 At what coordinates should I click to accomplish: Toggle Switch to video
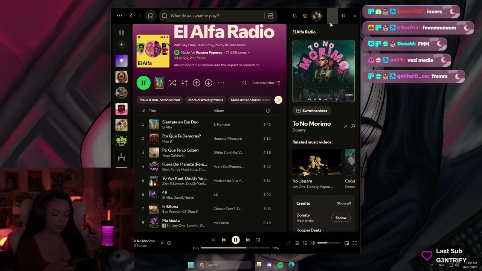pos(312,111)
